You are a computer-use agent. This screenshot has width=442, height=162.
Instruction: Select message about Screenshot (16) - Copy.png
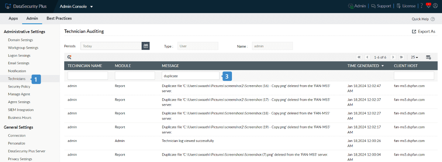click(x=246, y=88)
